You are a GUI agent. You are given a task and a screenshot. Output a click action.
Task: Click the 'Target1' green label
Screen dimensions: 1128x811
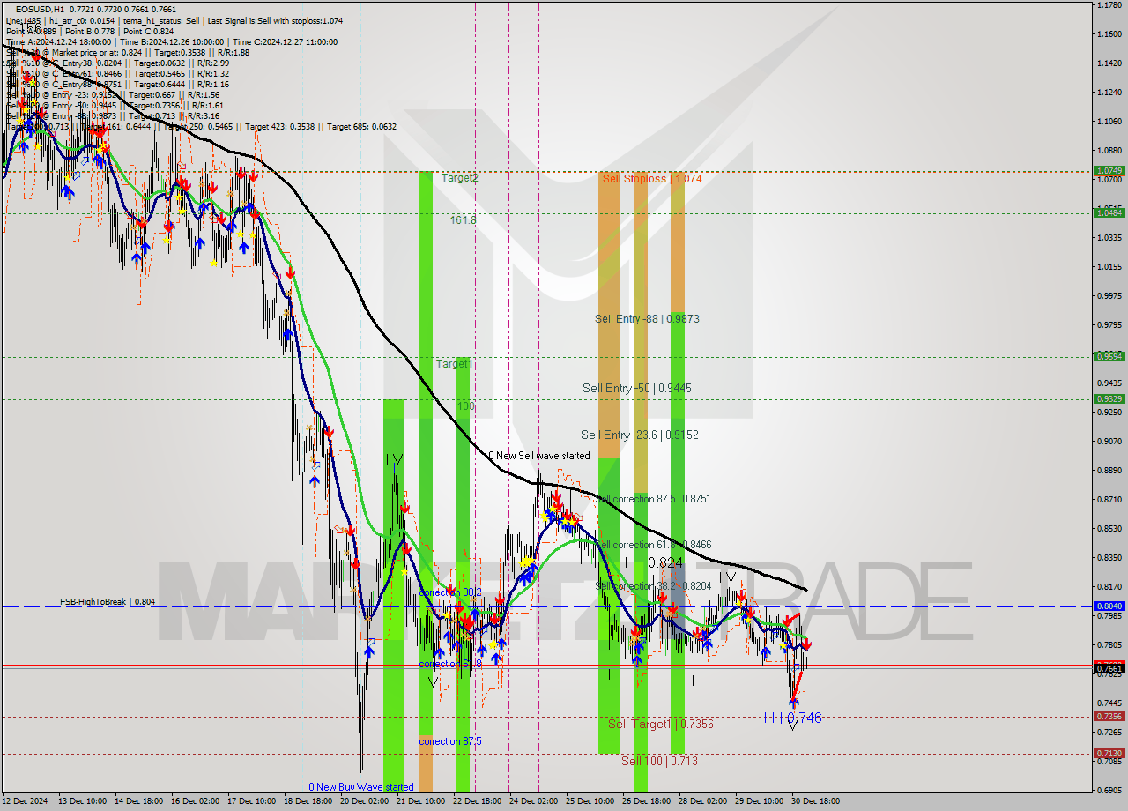455,363
